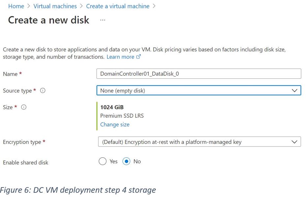Navigate to Virtual machines in the breadcrumb
The width and height of the screenshot is (307, 197).
[x=55, y=6]
